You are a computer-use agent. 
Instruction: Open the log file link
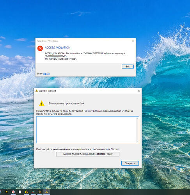(46, 74)
